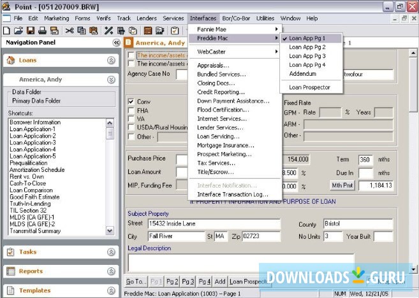
Task: Uncheck the Conv mortgage type checkbox
Action: pyautogui.click(x=131, y=101)
